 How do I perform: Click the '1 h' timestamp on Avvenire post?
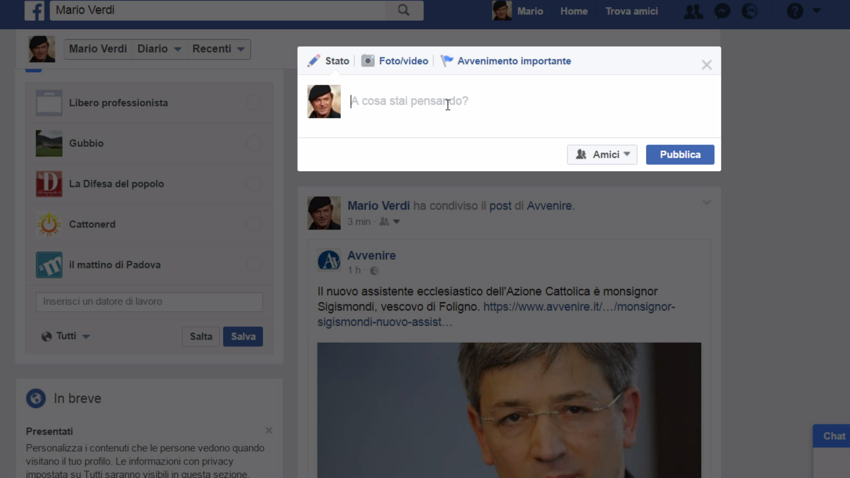coord(354,270)
